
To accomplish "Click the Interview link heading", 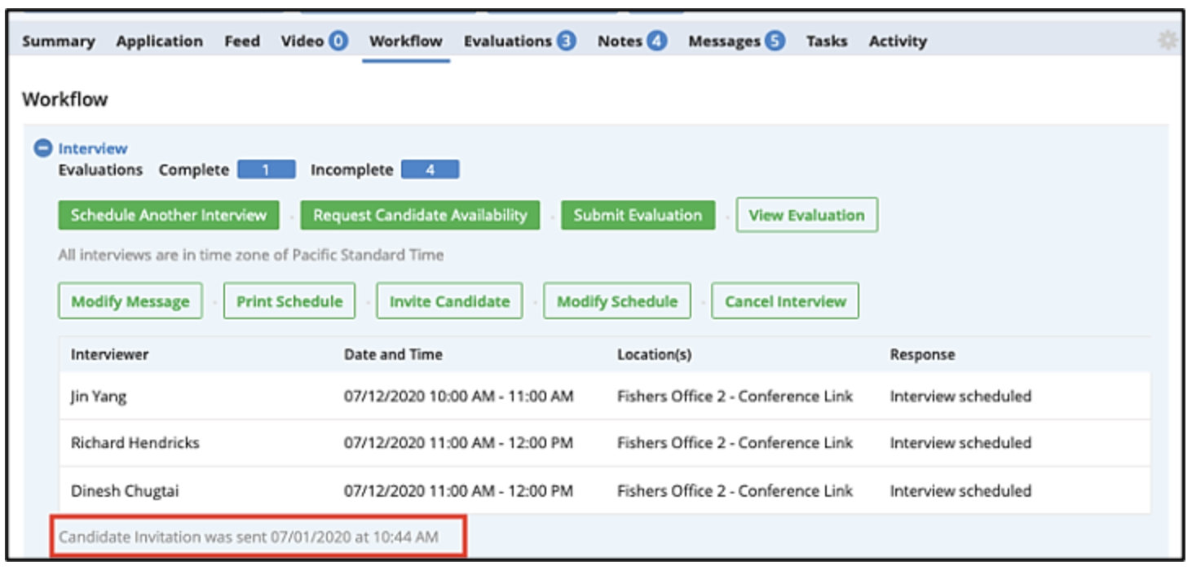I will [93, 148].
